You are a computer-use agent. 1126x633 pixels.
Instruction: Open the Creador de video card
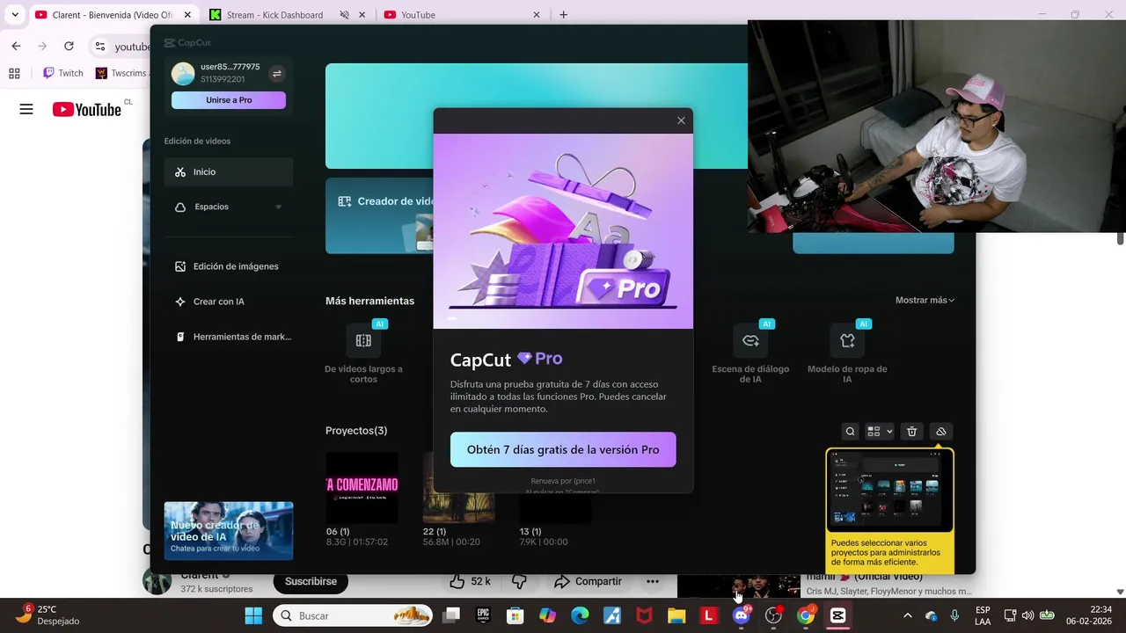(380, 215)
